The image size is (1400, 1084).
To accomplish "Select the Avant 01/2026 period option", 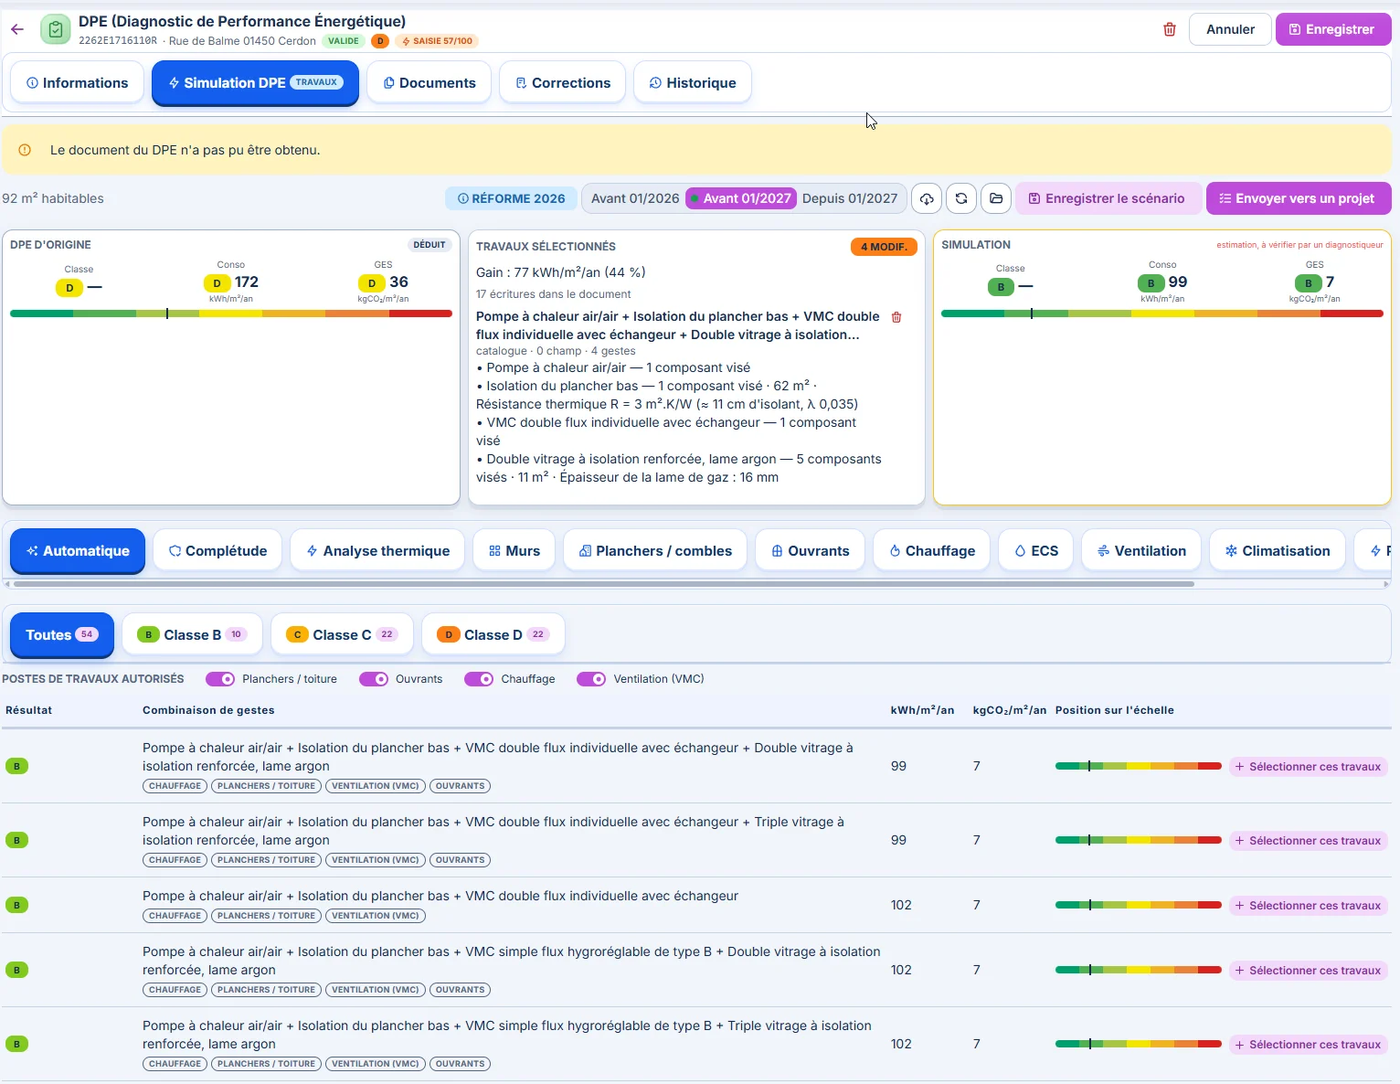I will [635, 198].
